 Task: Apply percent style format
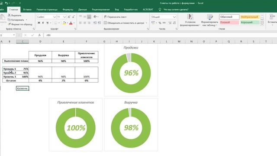(x=160, y=23)
